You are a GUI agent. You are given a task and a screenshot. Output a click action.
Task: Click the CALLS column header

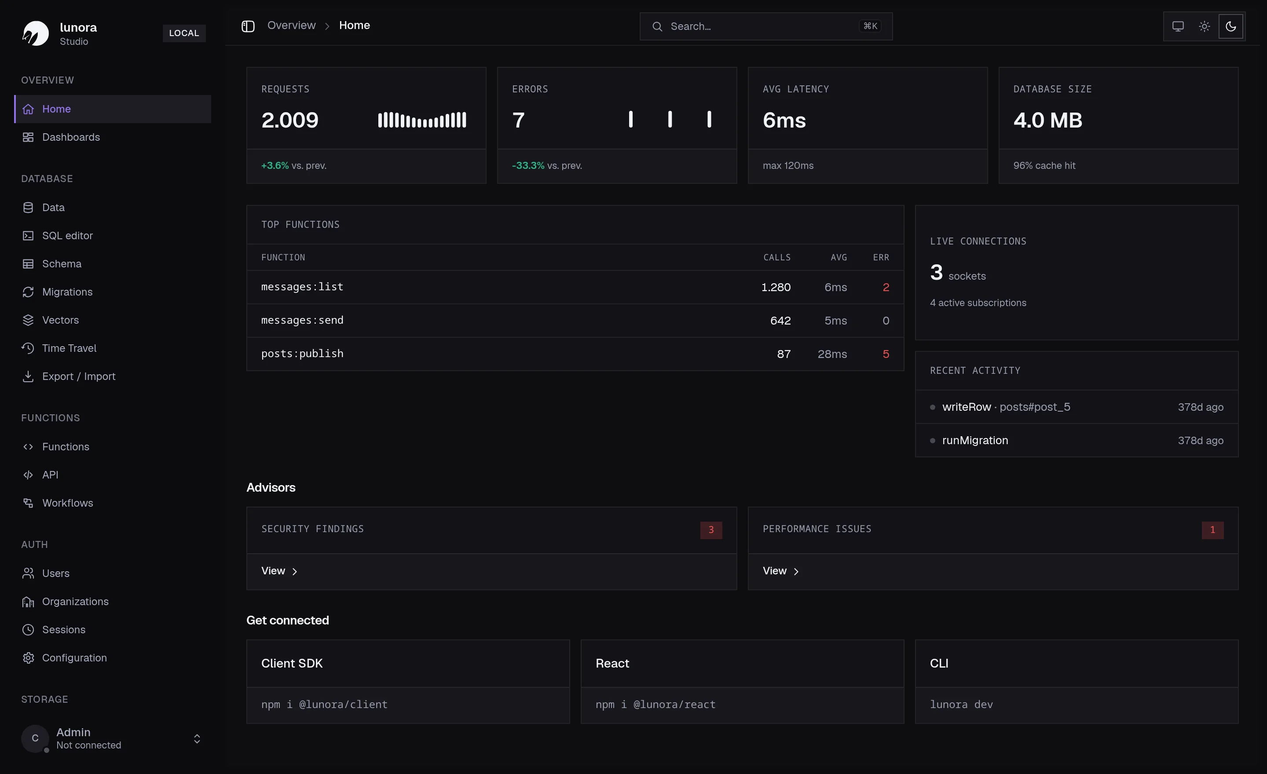pos(777,257)
